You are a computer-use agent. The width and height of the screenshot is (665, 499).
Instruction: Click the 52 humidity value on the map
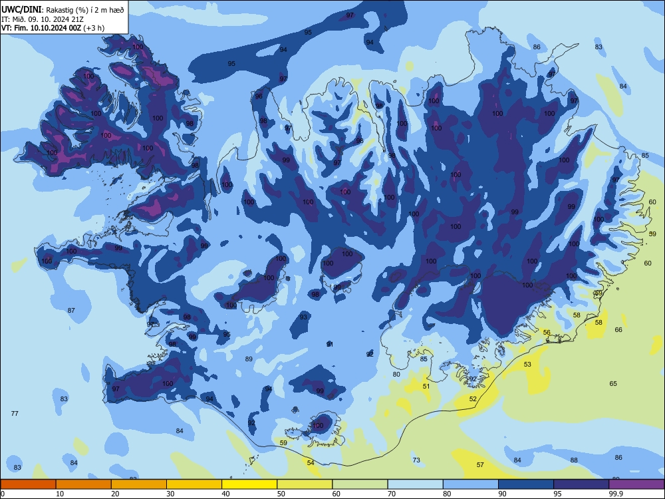click(x=473, y=399)
